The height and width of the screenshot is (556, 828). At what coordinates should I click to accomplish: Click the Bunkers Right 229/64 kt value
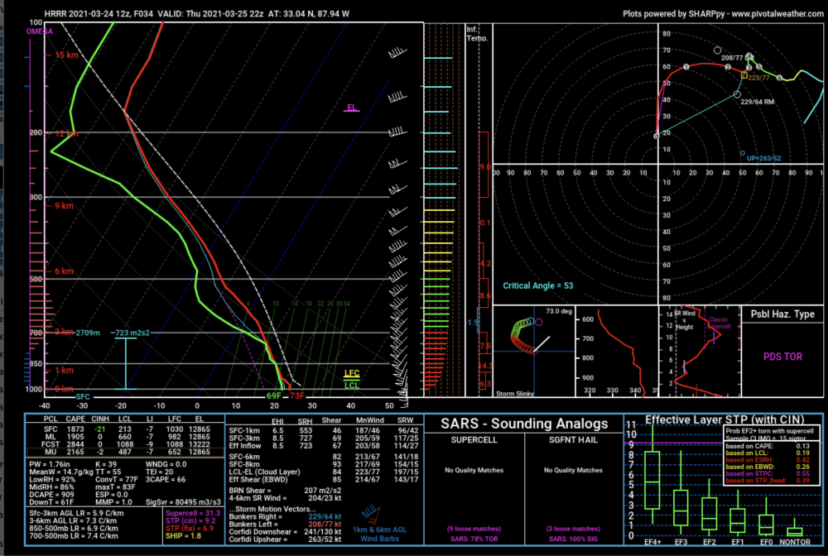coord(325,517)
